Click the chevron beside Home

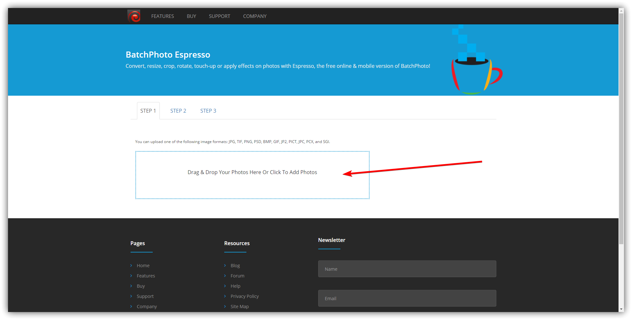(x=131, y=266)
